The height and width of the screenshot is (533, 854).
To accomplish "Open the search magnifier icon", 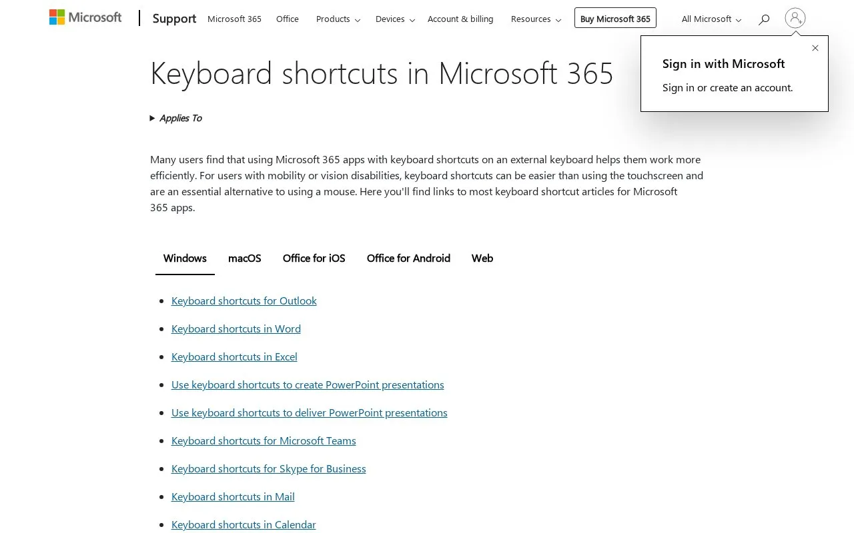I will (764, 19).
